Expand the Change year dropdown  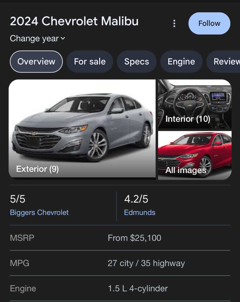point(37,39)
